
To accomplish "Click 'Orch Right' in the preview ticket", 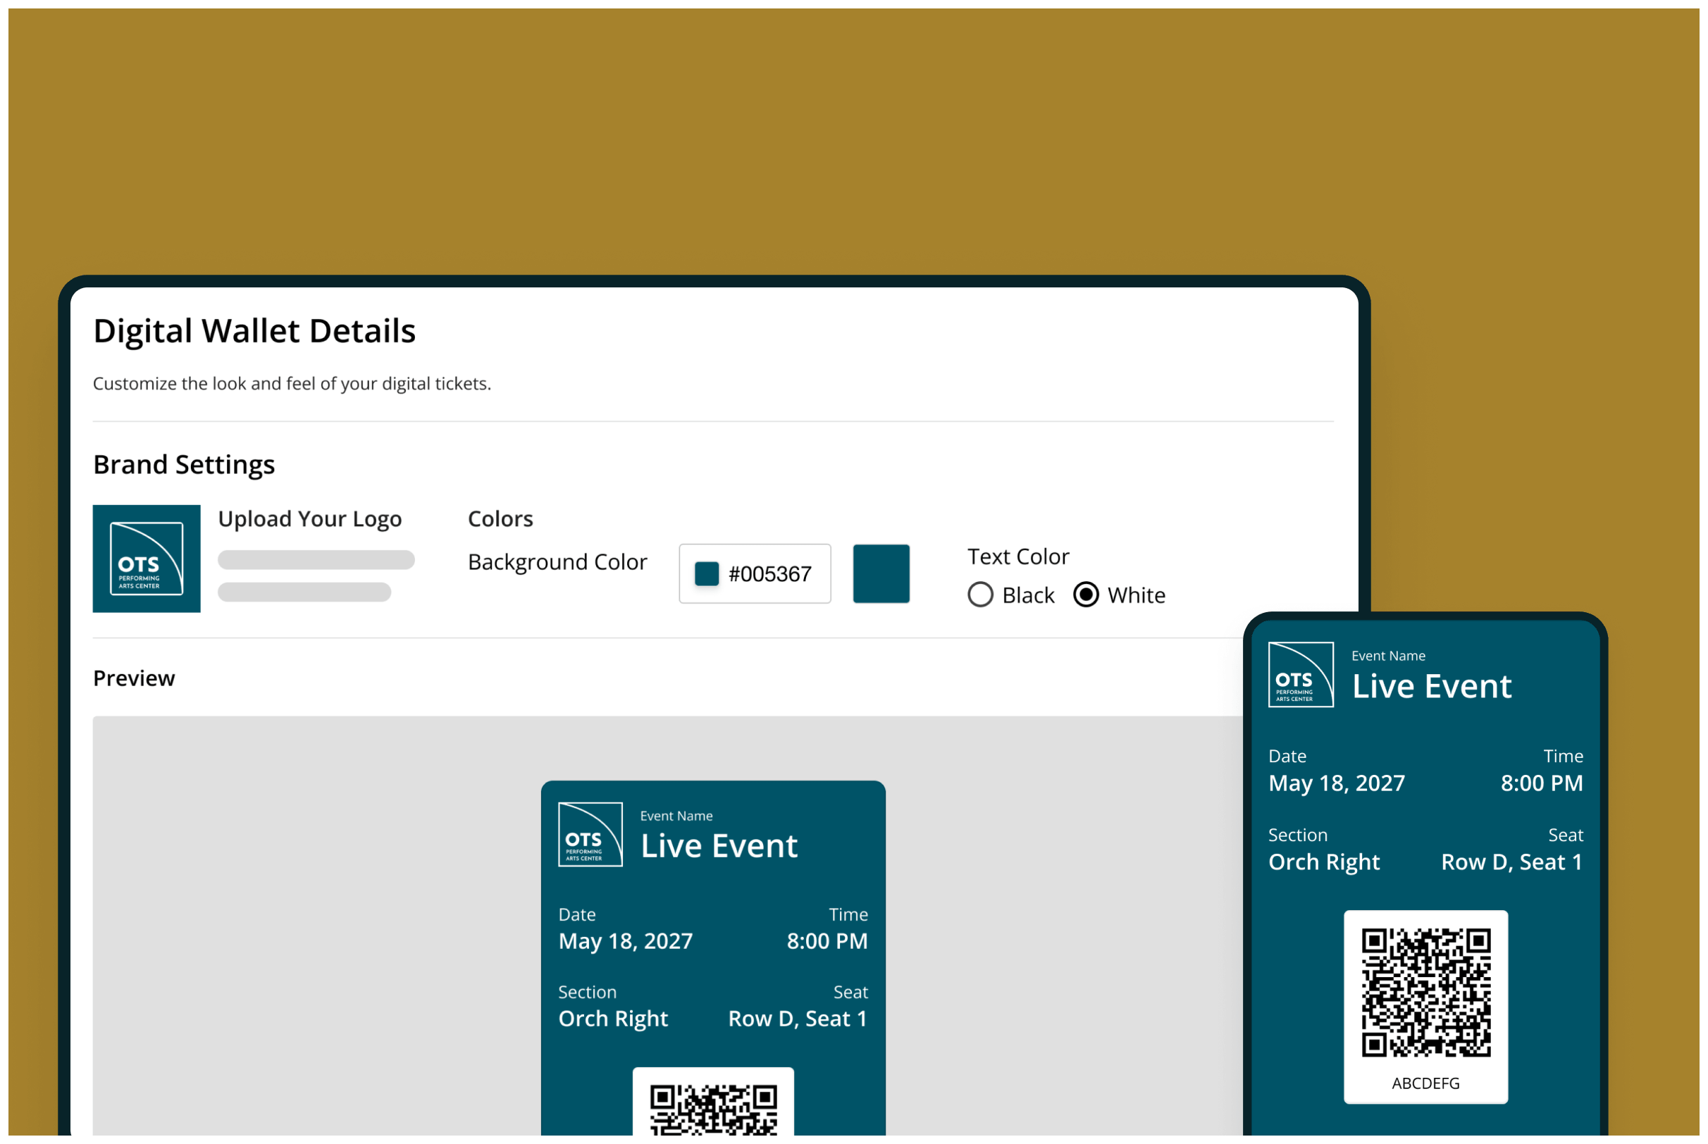I will pos(613,1019).
